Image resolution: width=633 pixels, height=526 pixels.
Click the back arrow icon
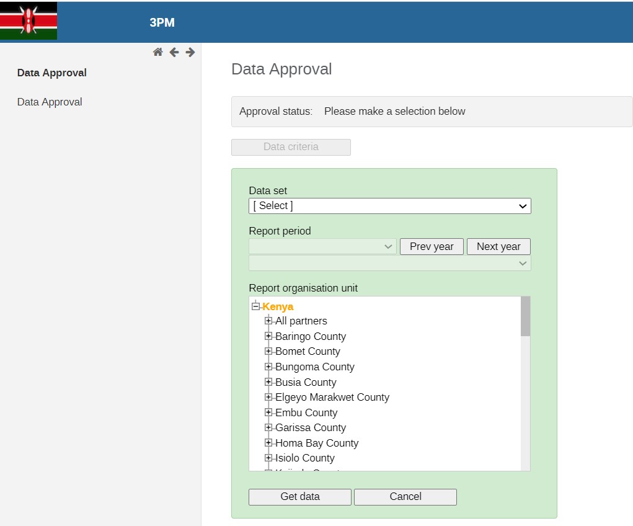pyautogui.click(x=174, y=52)
